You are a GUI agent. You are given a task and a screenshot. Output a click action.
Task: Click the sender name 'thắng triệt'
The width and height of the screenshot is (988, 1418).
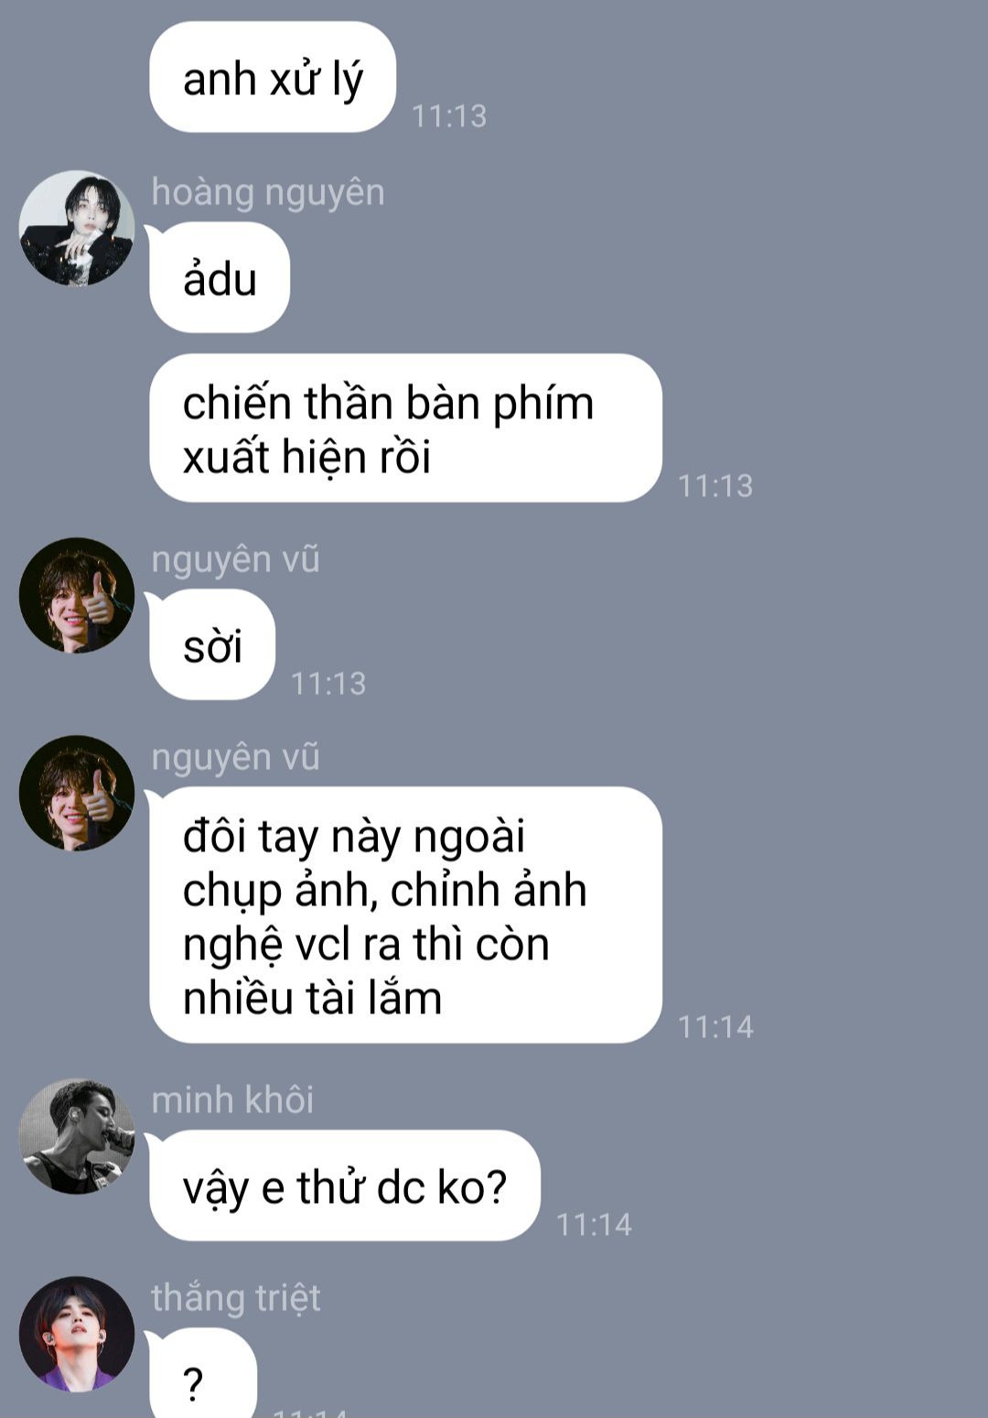click(x=236, y=1298)
